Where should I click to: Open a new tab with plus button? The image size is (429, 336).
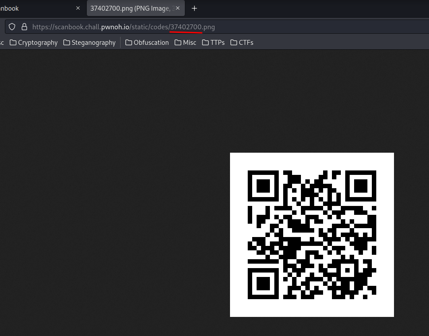[194, 8]
